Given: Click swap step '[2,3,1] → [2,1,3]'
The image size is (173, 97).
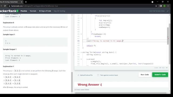Looking at the screenshot, I should (x=13, y=80).
